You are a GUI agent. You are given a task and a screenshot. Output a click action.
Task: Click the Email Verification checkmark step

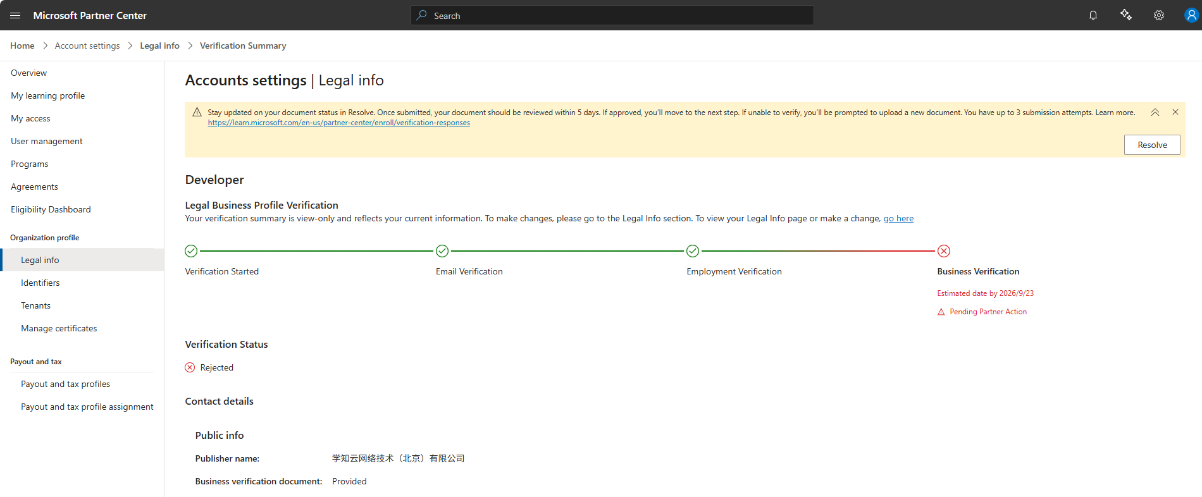(x=442, y=251)
